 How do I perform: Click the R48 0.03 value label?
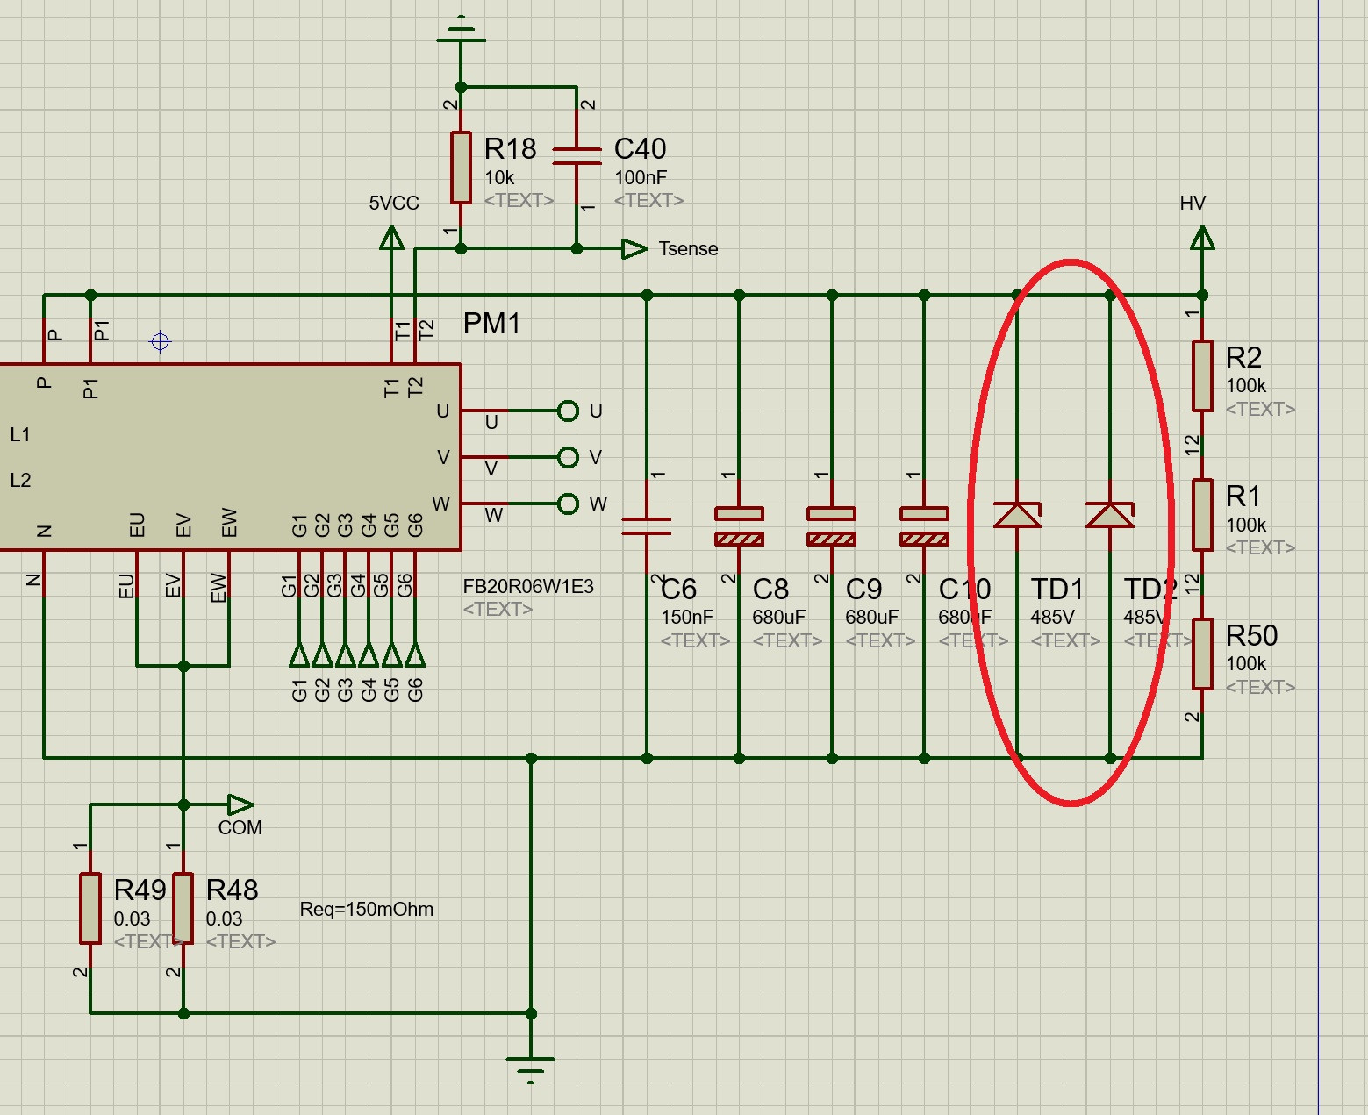[x=224, y=918]
